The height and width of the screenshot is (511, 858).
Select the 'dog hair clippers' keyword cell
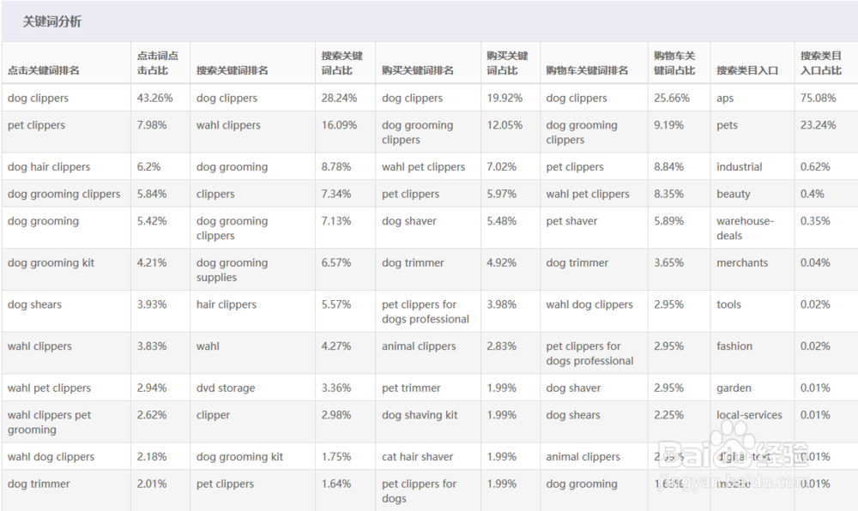click(x=49, y=166)
